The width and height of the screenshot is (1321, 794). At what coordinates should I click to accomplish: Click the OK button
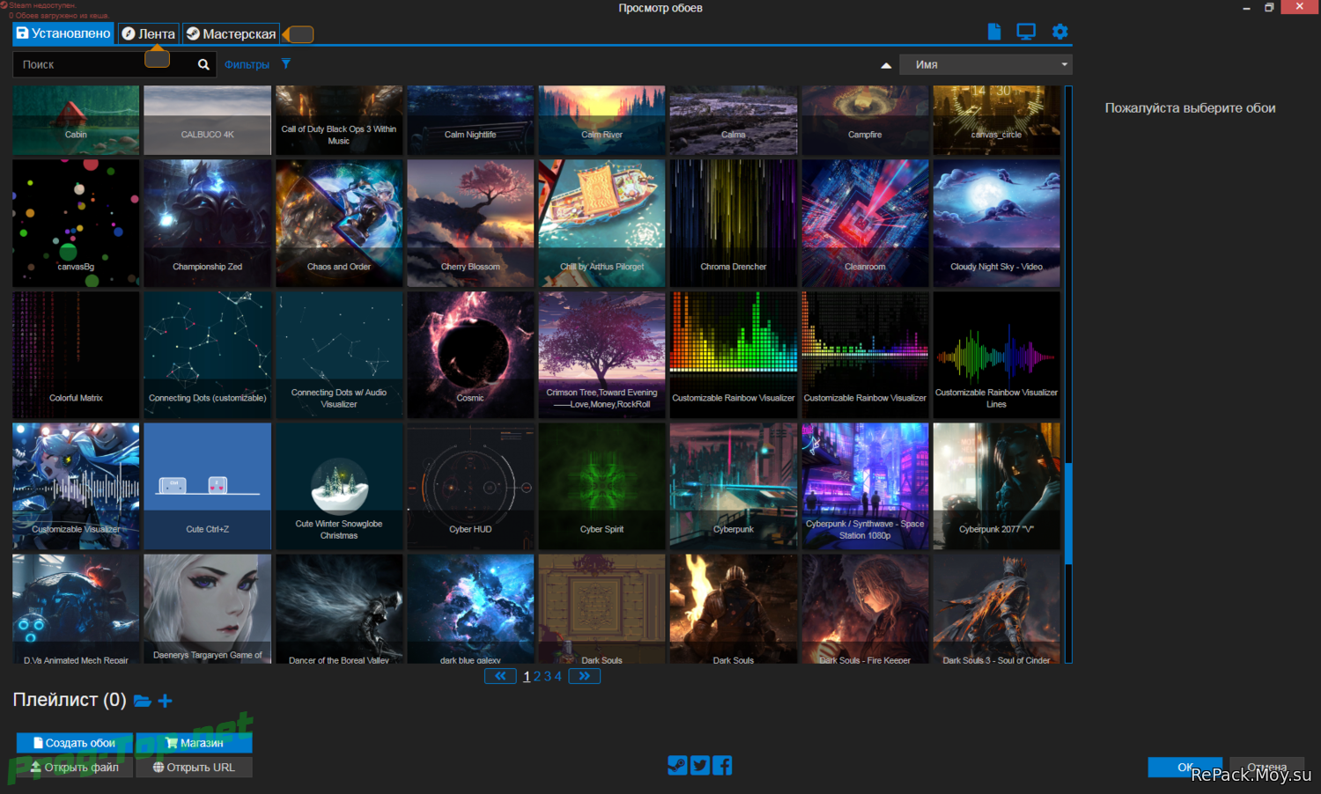pyautogui.click(x=1185, y=767)
